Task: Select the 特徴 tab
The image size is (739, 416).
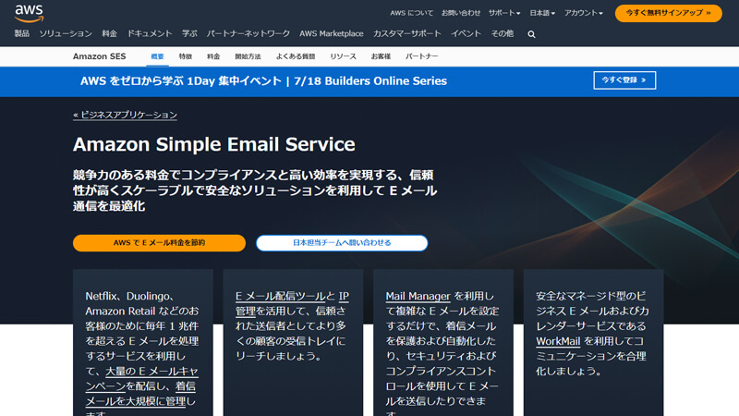Action: (186, 56)
